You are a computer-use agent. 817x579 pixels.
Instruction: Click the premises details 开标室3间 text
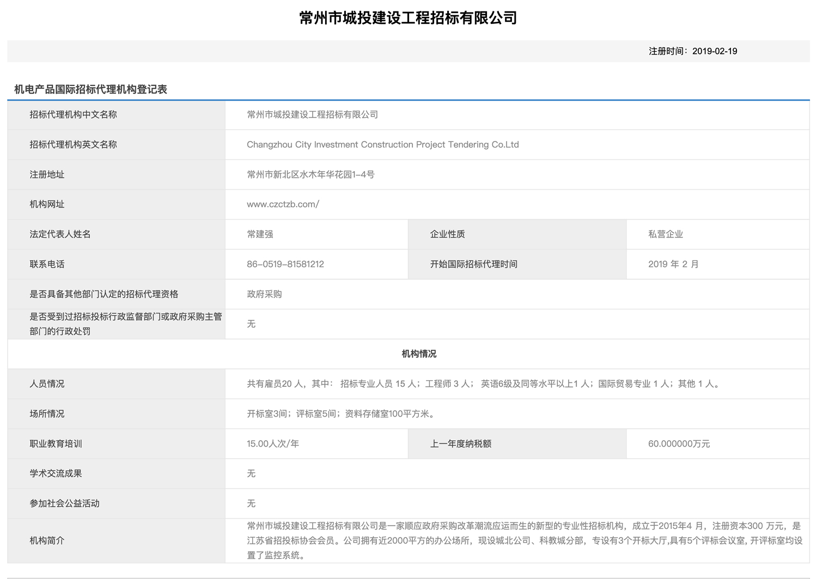[342, 414]
